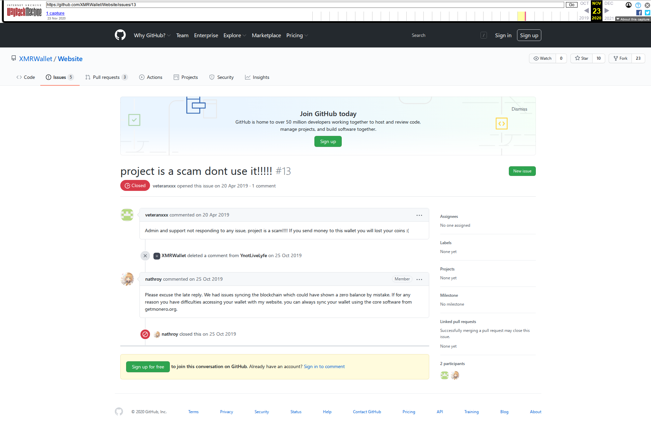Screen dimensions: 651x433
Task: Open the three-dot menu on nathroy's comment
Action: tap(419, 279)
